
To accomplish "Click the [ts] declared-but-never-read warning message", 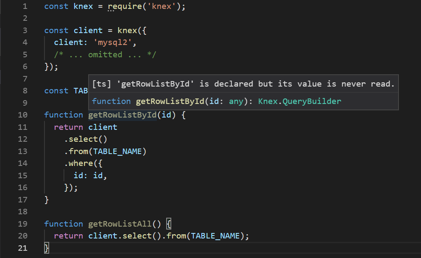I will click(x=243, y=84).
